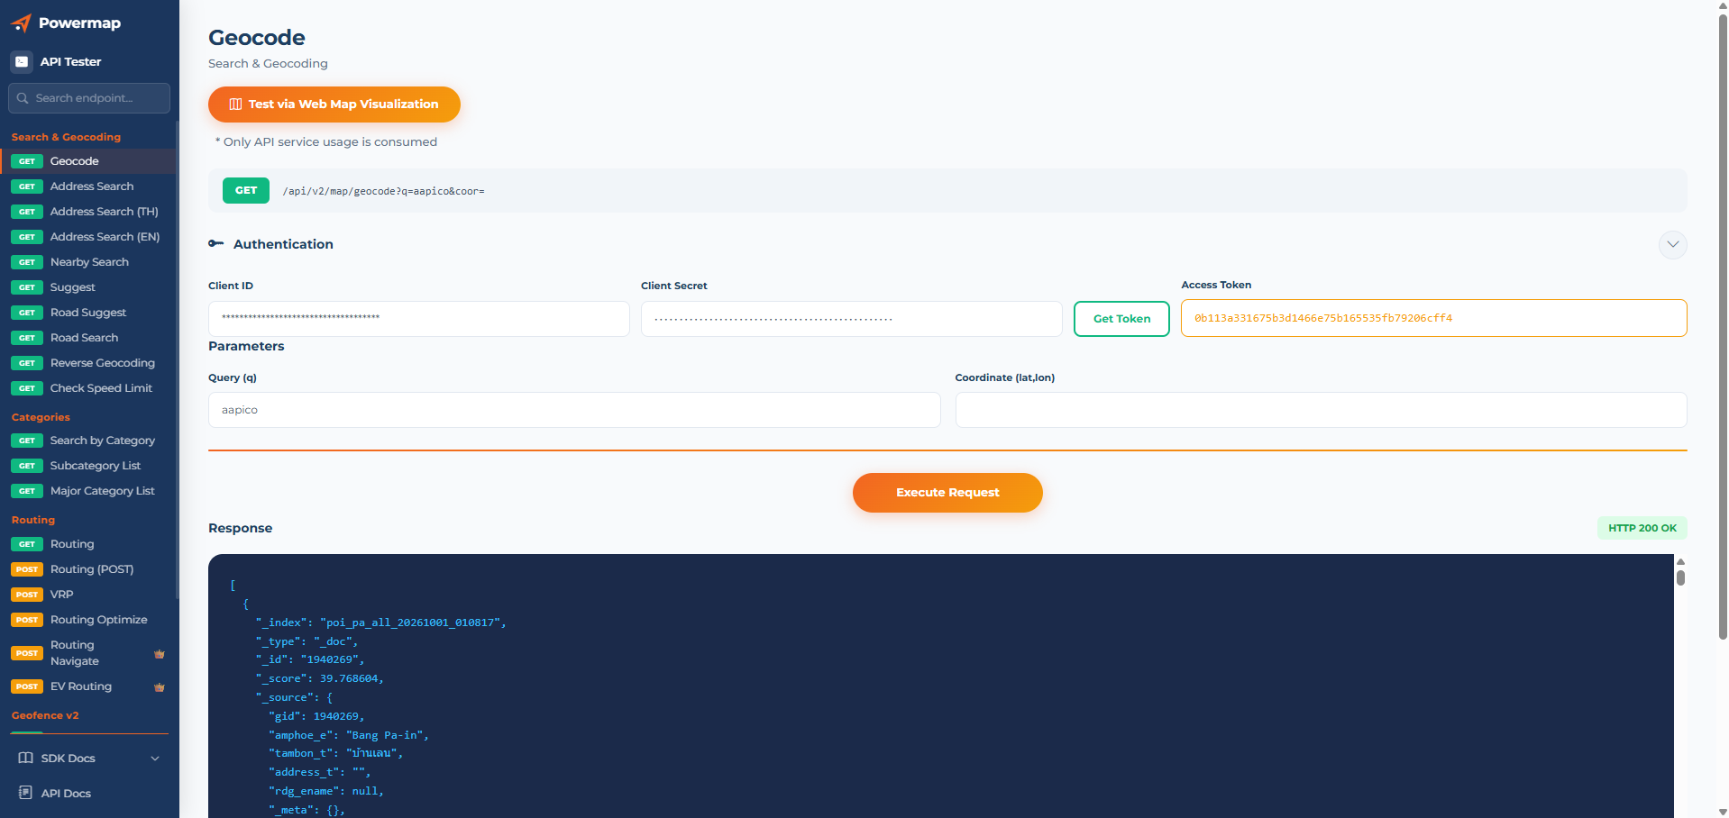This screenshot has width=1729, height=818.
Task: Open Reverse Geocoding endpoint
Action: pyautogui.click(x=88, y=363)
